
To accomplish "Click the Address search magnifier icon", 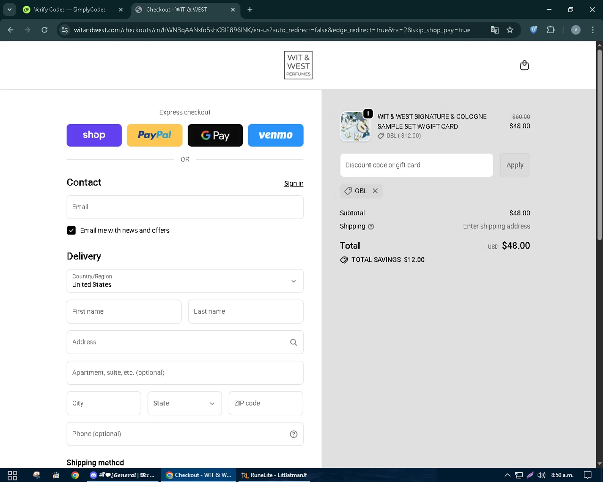I will click(x=293, y=342).
